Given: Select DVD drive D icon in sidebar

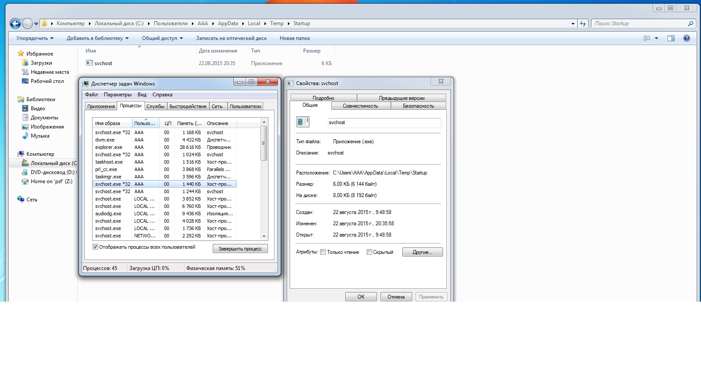Looking at the screenshot, I should pyautogui.click(x=25, y=172).
